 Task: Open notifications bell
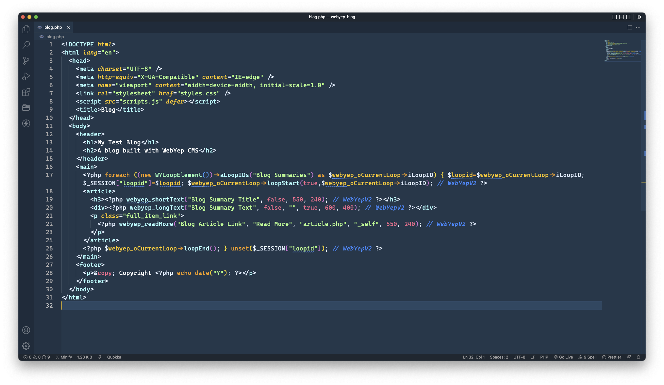[x=639, y=357]
